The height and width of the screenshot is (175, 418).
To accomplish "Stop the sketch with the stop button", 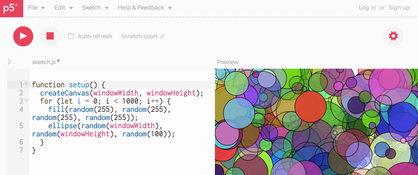I will click(x=50, y=36).
